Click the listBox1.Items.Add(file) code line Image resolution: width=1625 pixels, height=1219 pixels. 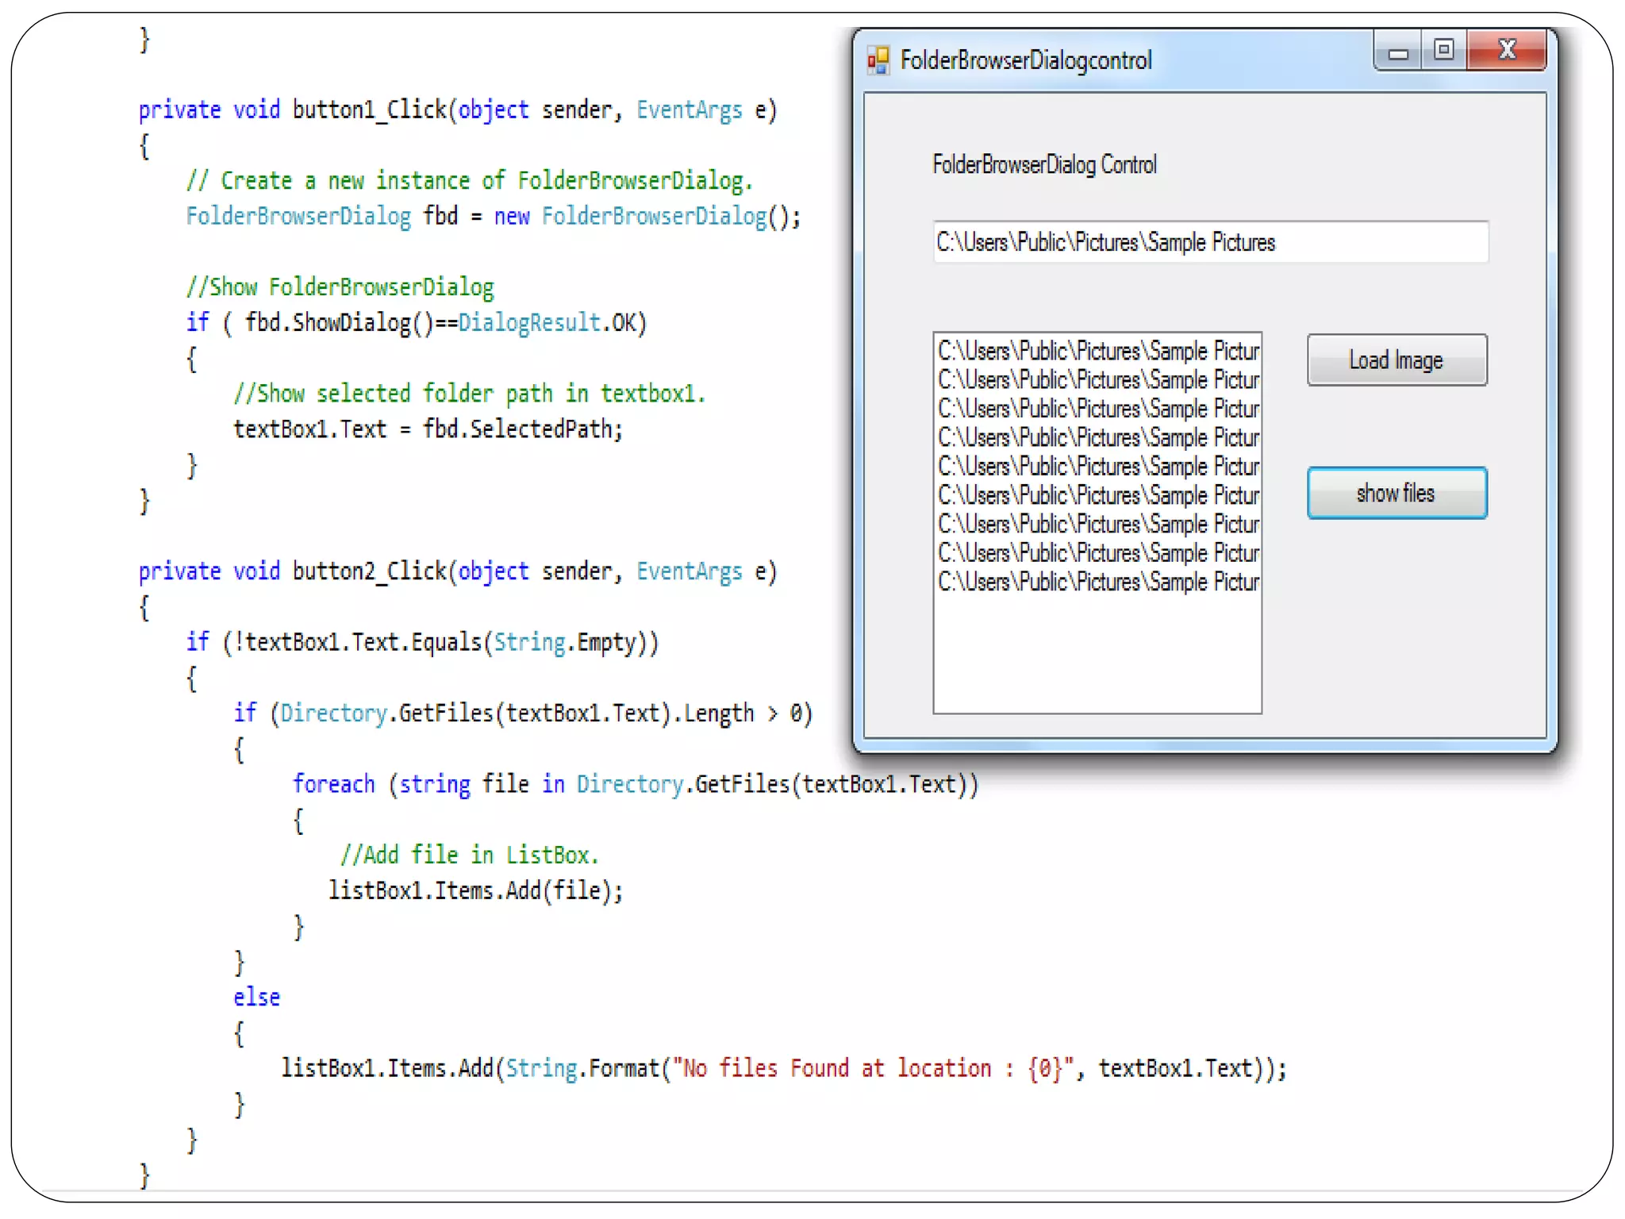click(x=475, y=890)
